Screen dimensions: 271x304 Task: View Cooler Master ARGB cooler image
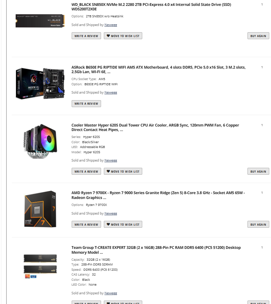coord(40,141)
